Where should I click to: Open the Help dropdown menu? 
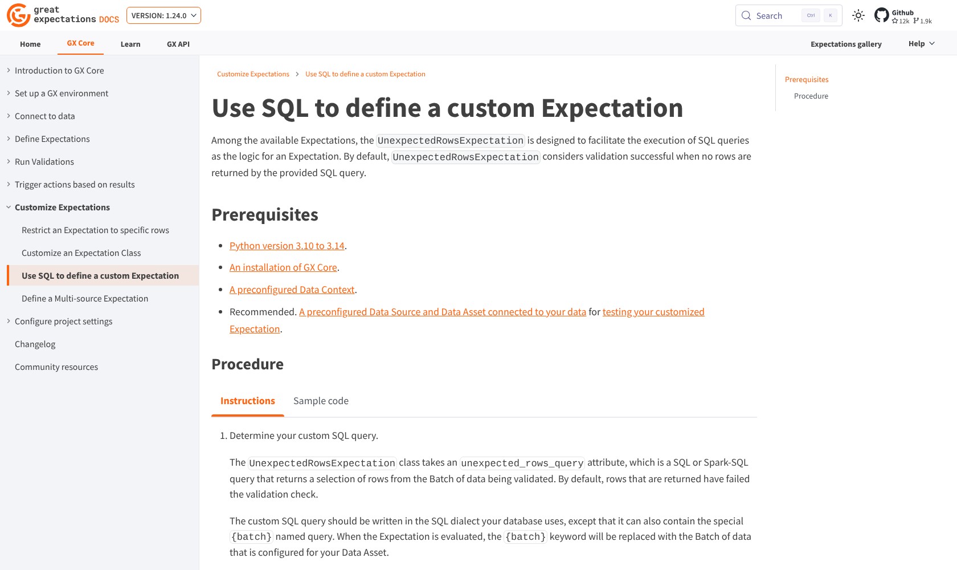click(921, 43)
